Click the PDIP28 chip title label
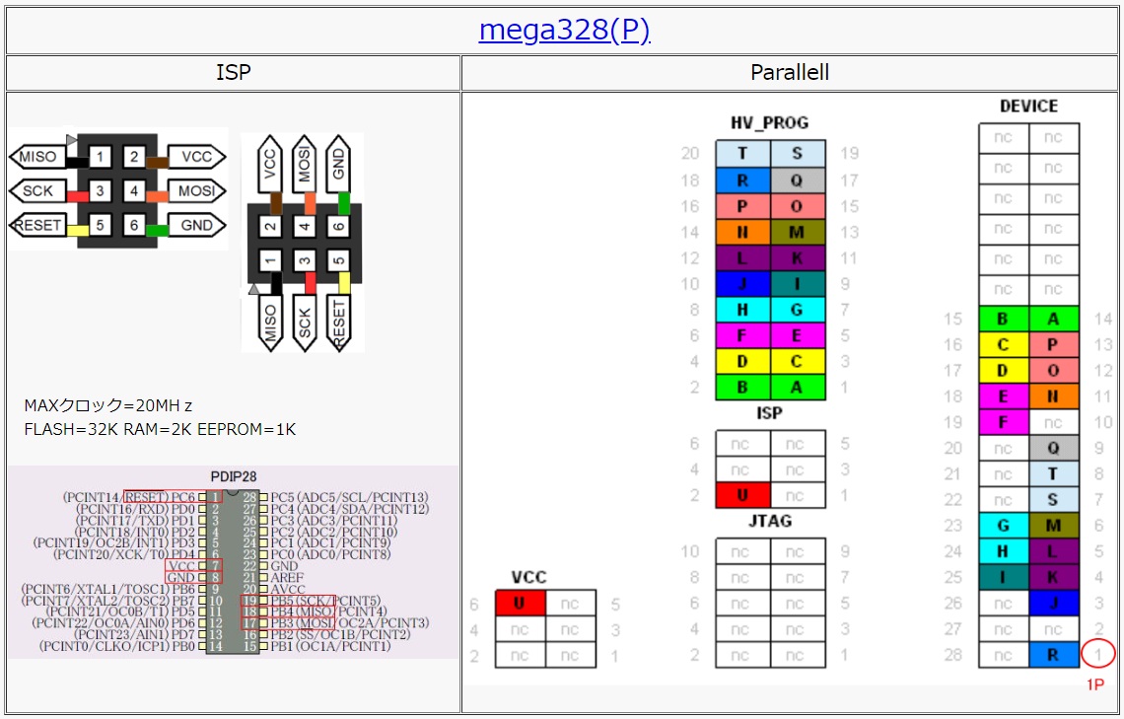 point(233,476)
